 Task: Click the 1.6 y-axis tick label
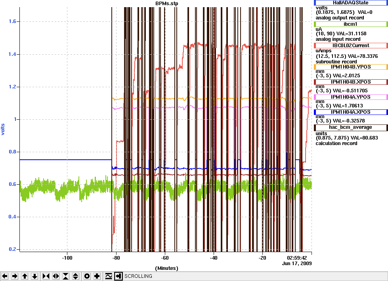coord(12,21)
